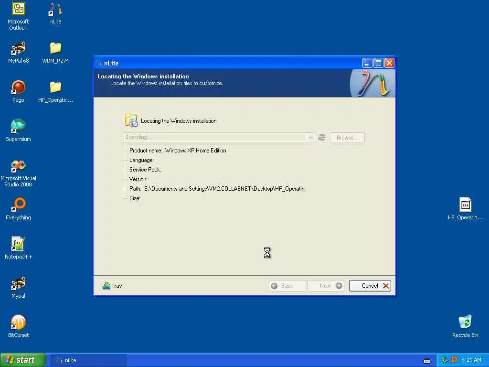
Task: Go Back in the nLite wizard
Action: coord(287,286)
